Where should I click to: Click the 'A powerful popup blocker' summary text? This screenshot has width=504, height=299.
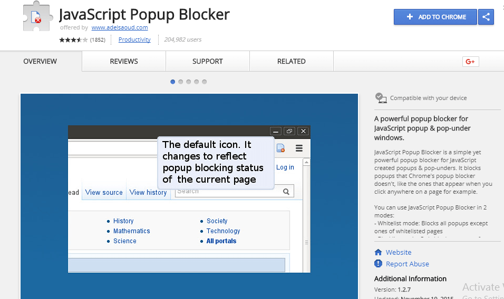(x=422, y=128)
